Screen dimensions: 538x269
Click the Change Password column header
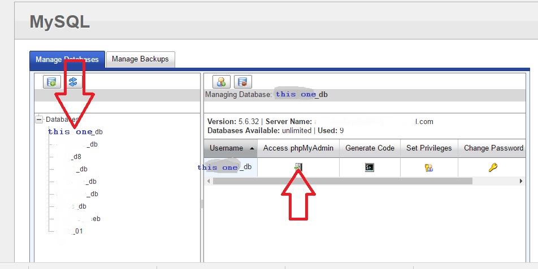pos(492,148)
